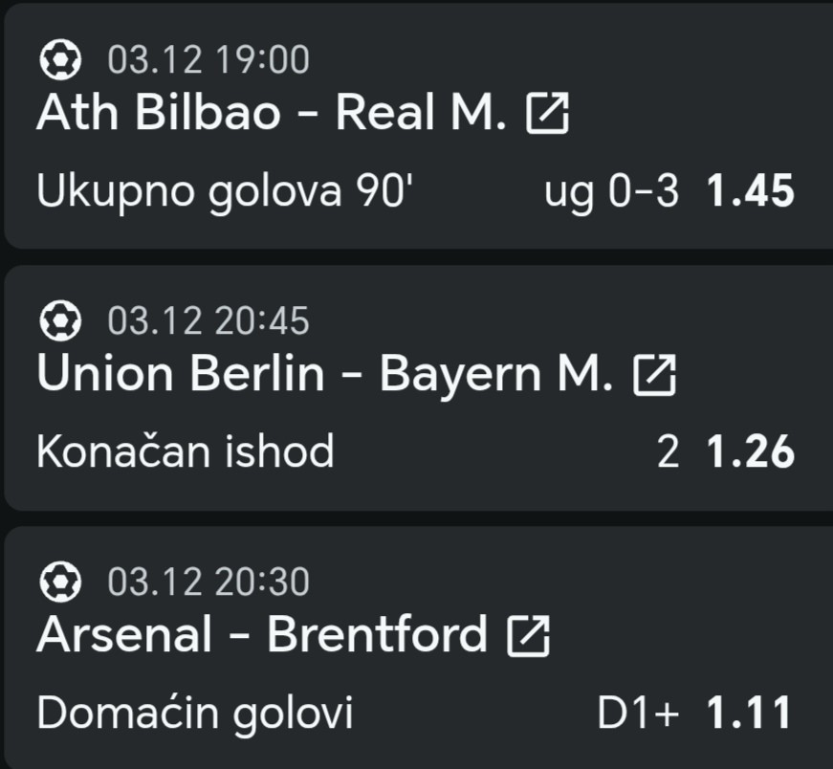This screenshot has width=833, height=769.
Task: Click the 03.12 20:45 kickoff time
Action: (x=208, y=322)
